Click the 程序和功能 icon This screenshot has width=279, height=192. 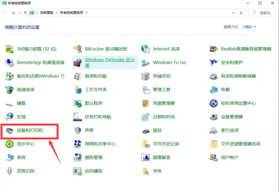tap(78, 76)
